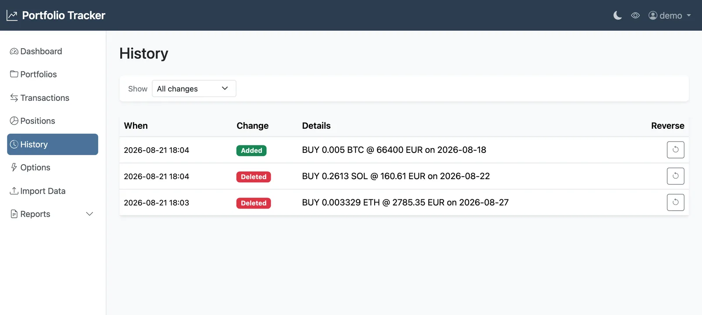Reverse the BTC added transaction
The image size is (702, 315).
675,150
